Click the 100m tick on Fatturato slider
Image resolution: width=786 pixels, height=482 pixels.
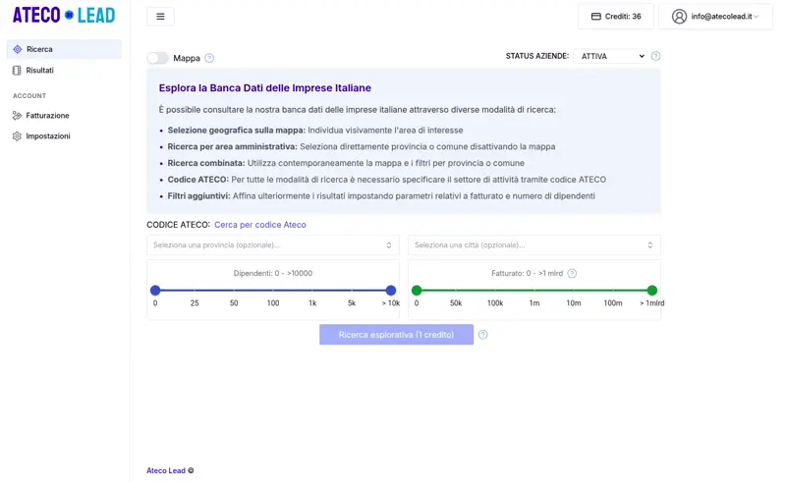pyautogui.click(x=613, y=303)
